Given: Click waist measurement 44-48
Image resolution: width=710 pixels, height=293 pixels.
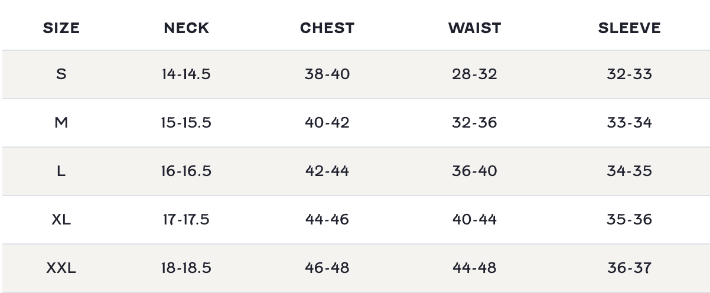Looking at the screenshot, I should point(474,268).
